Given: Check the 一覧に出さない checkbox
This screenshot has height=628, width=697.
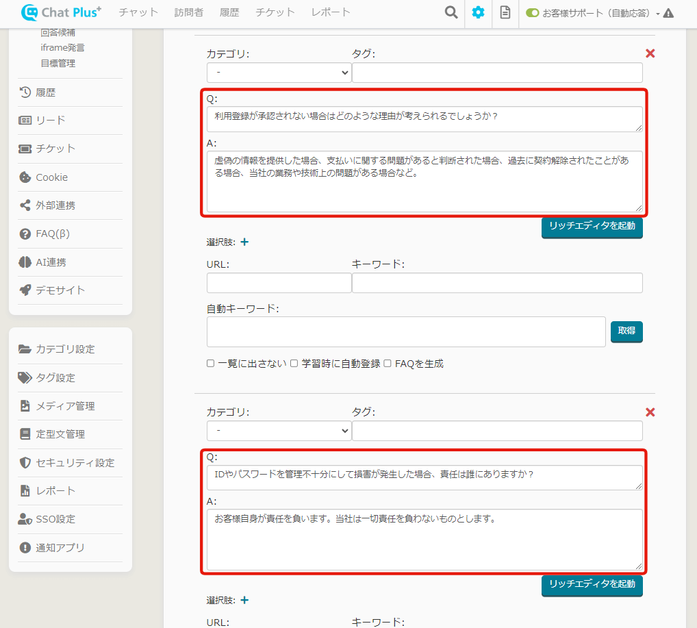Looking at the screenshot, I should [211, 364].
